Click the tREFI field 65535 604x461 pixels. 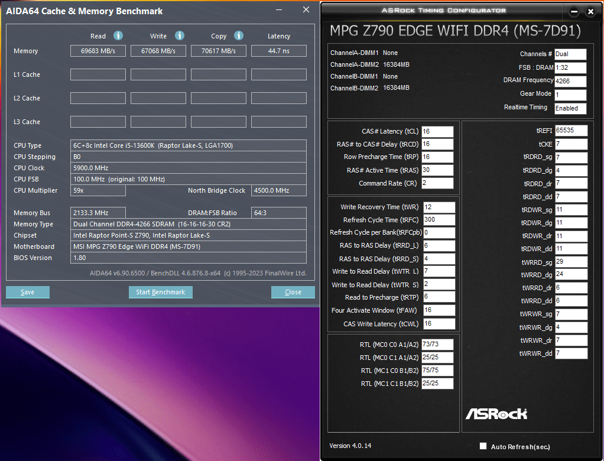click(x=571, y=131)
